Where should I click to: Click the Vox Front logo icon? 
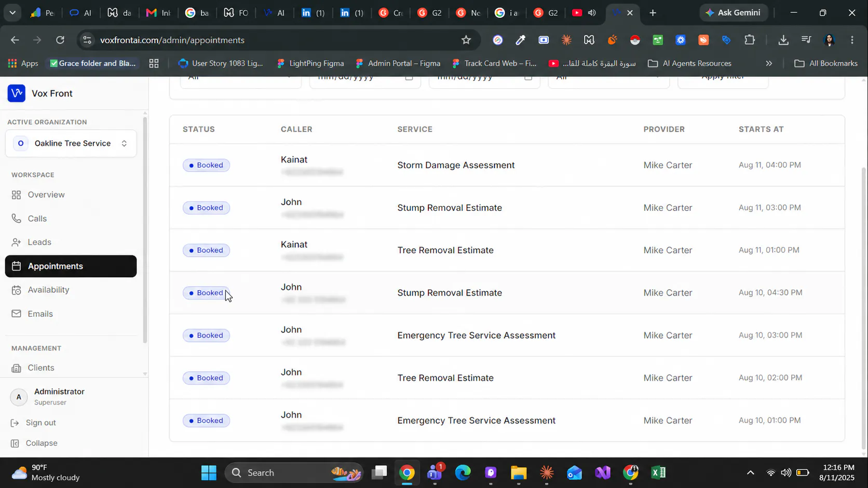tap(17, 93)
